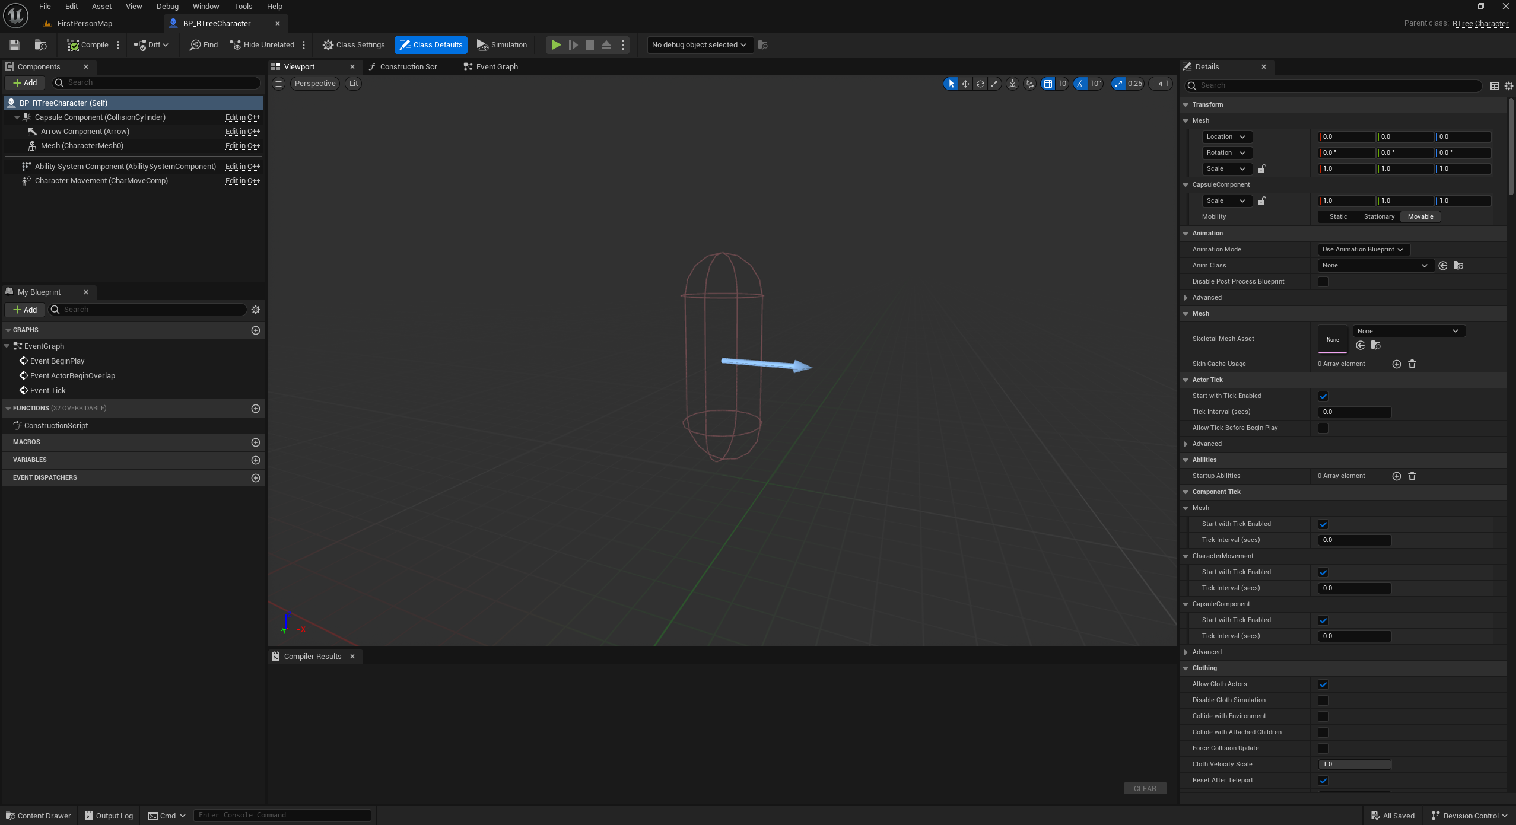This screenshot has height=825, width=1516.
Task: Open viewport options hamburger menu
Action: 278,84
